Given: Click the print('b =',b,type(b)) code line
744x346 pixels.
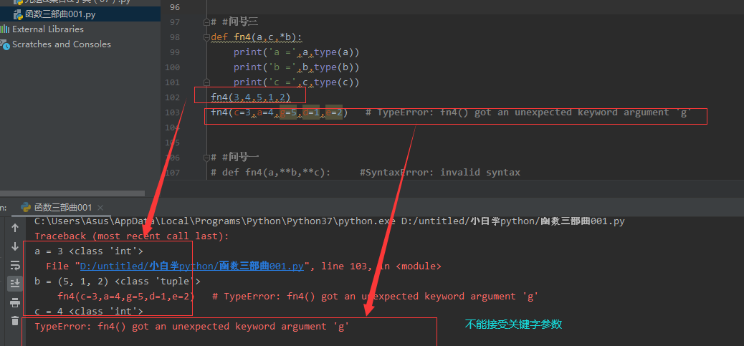Looking at the screenshot, I should pos(297,67).
